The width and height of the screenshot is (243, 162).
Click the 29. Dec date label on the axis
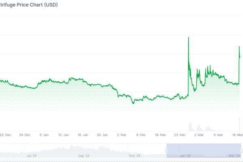pos(25,134)
